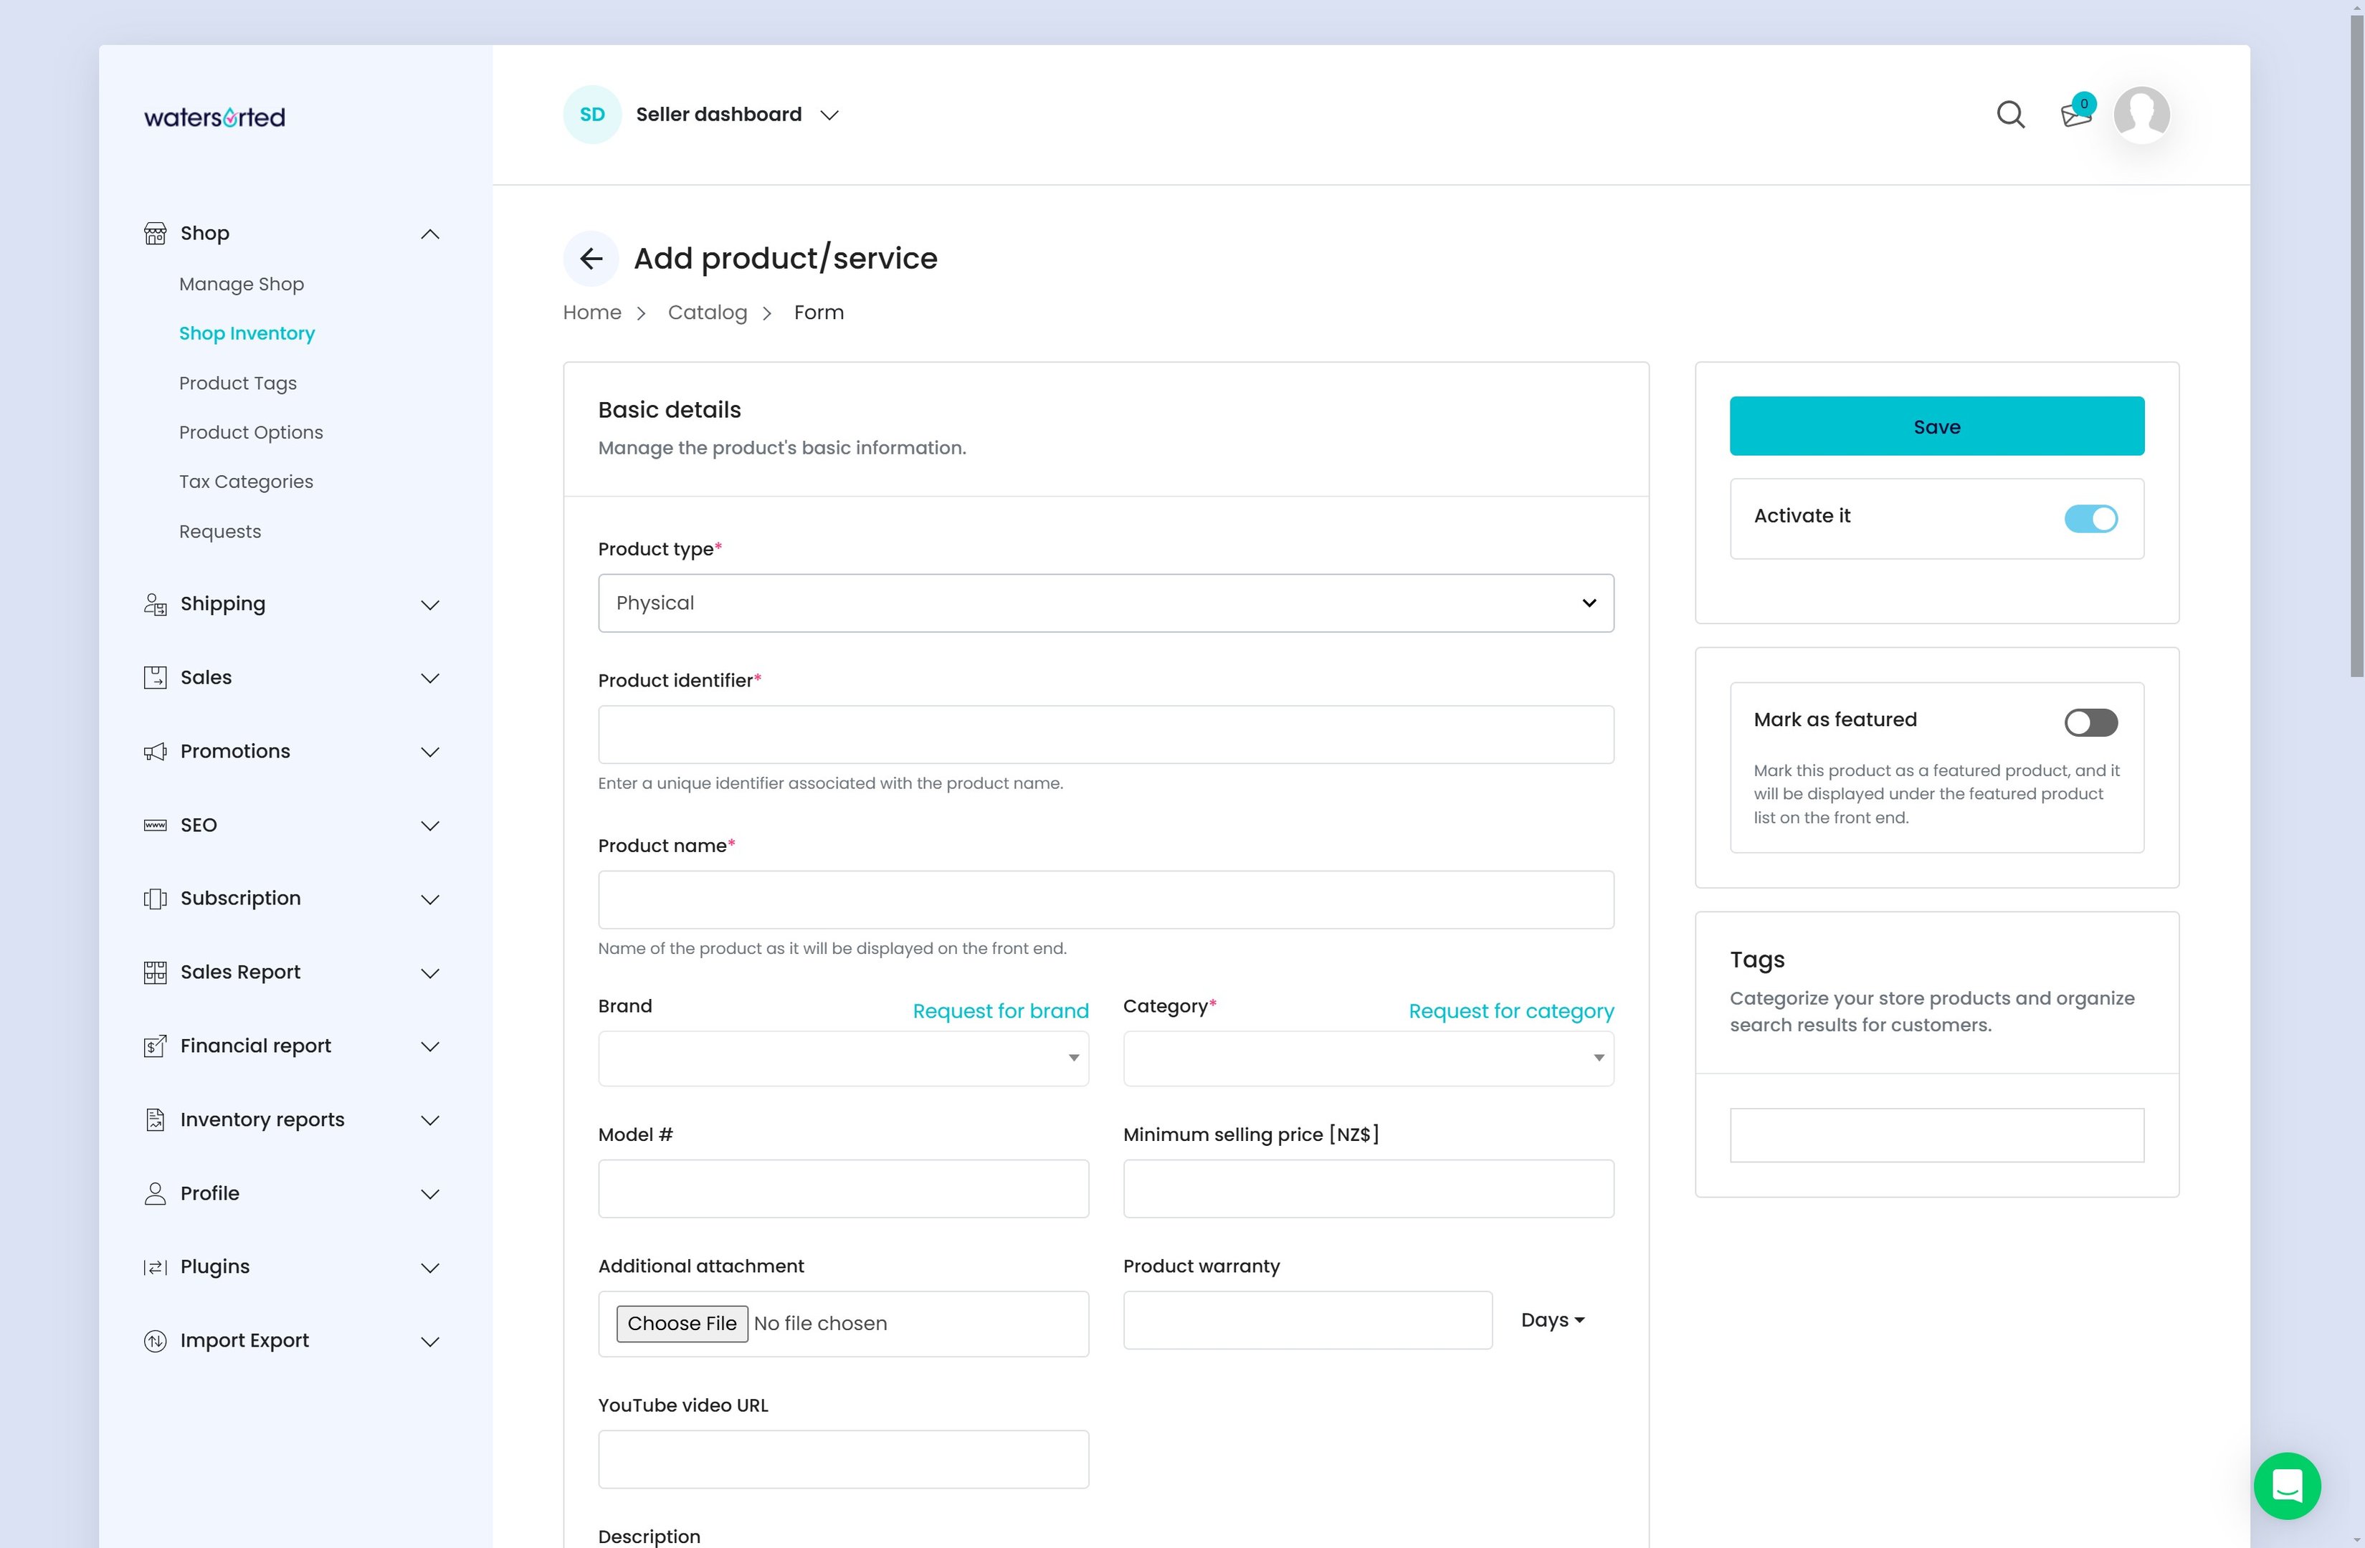Click the Profile person icon
The image size is (2365, 1548).
tap(155, 1193)
